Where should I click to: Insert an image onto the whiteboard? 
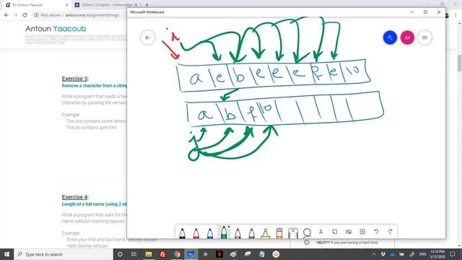point(349,232)
